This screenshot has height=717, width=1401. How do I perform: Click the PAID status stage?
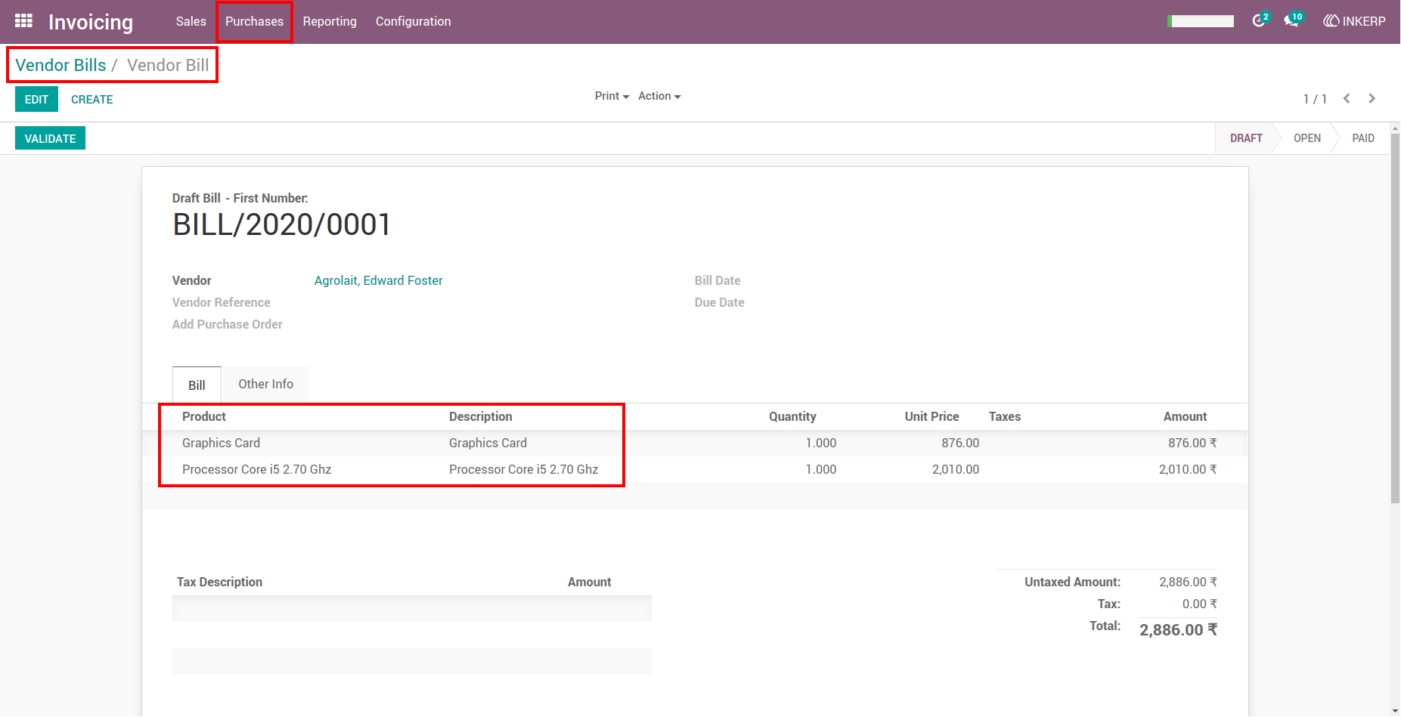pos(1363,138)
